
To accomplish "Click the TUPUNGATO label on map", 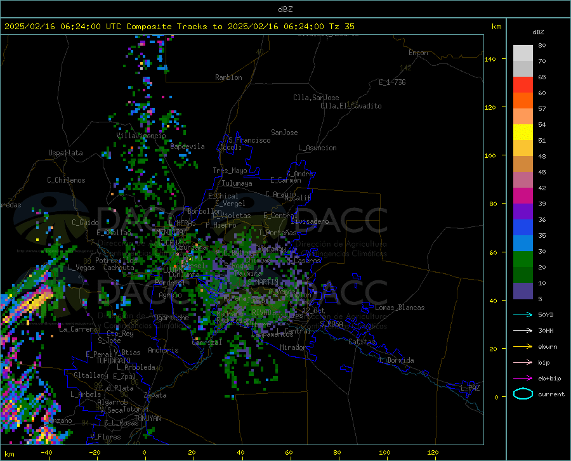I will pyautogui.click(x=114, y=361).
